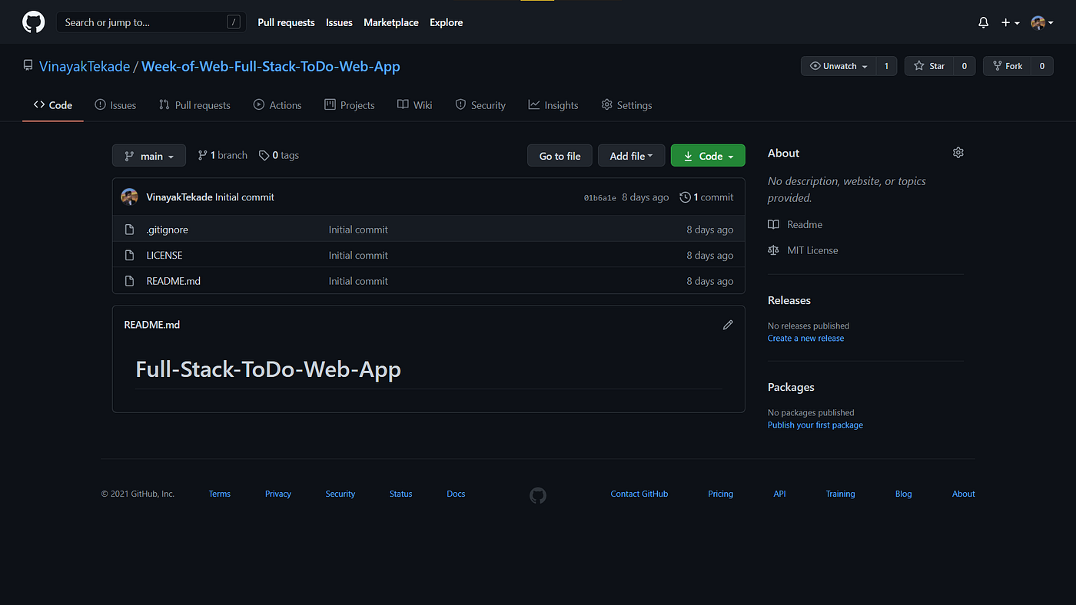Click the scales icon beside MIT License
The width and height of the screenshot is (1076, 605).
(x=772, y=250)
